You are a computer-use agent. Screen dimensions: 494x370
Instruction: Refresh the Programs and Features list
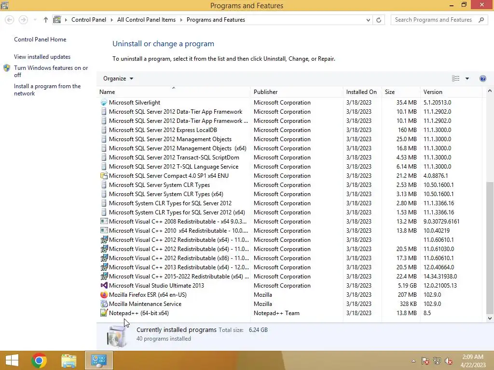click(x=379, y=20)
